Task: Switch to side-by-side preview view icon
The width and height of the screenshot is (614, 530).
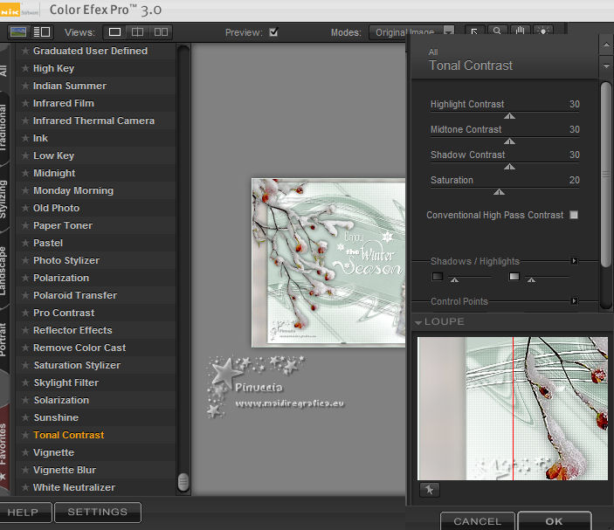Action: pyautogui.click(x=160, y=32)
